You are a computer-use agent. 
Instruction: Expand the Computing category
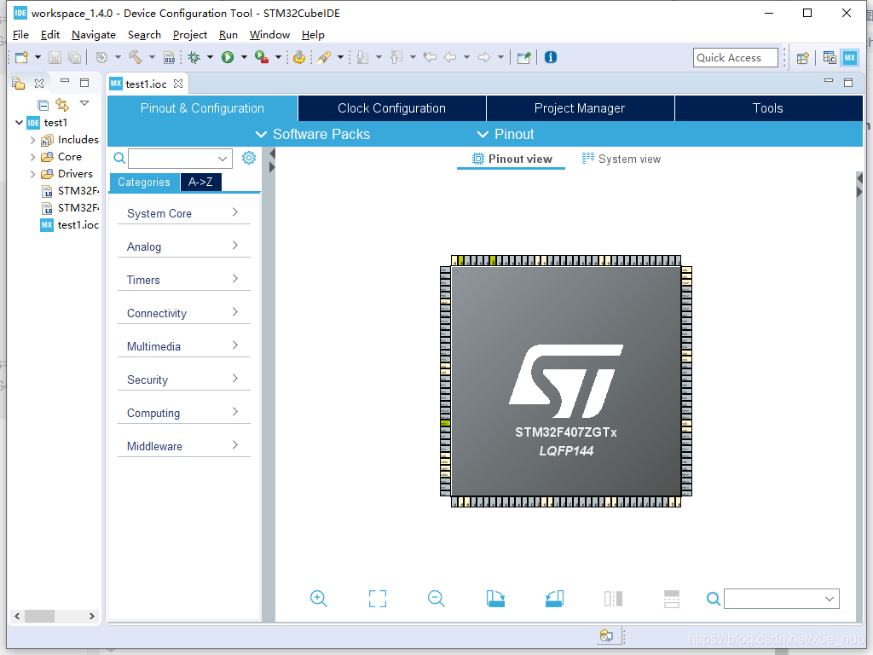[184, 413]
